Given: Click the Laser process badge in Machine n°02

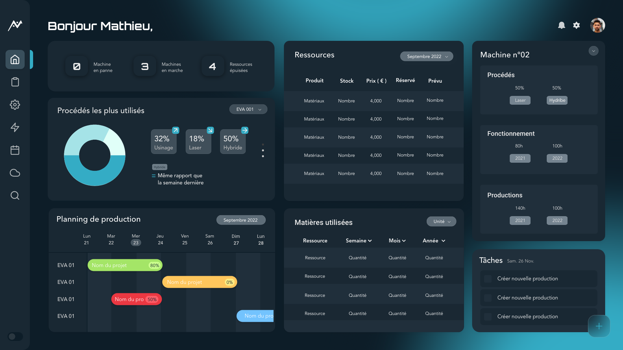Looking at the screenshot, I should coord(520,100).
